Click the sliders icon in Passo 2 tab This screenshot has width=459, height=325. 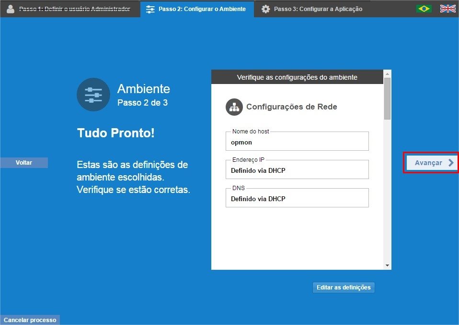150,9
